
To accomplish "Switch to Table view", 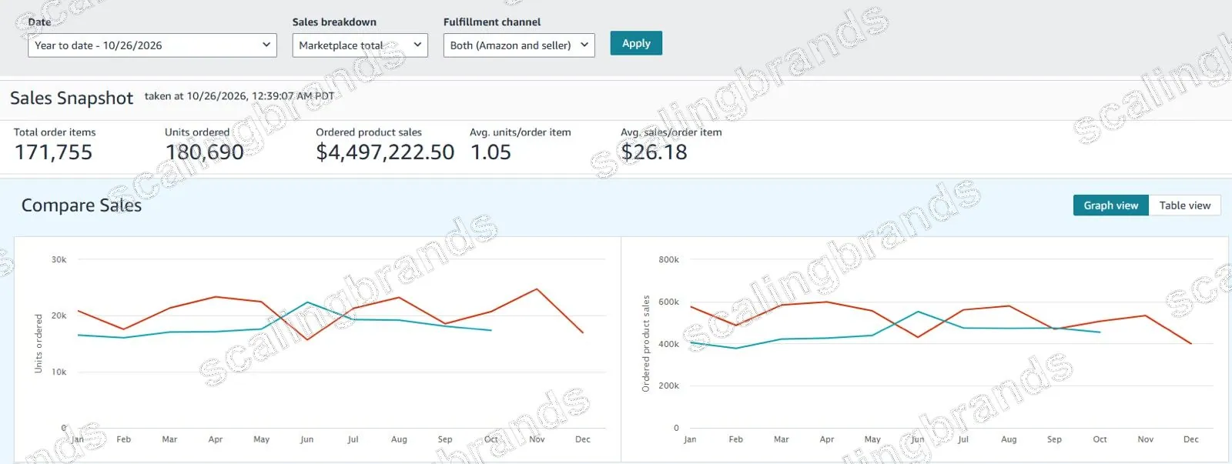I will pos(1185,205).
